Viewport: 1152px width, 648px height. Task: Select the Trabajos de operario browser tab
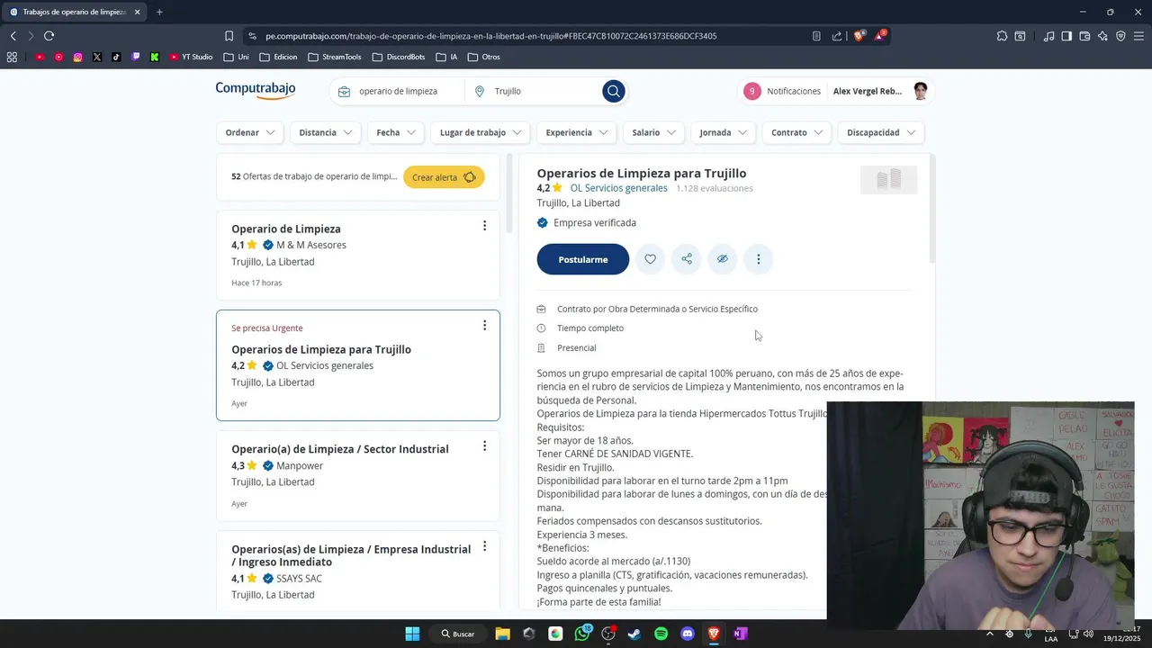(x=75, y=12)
